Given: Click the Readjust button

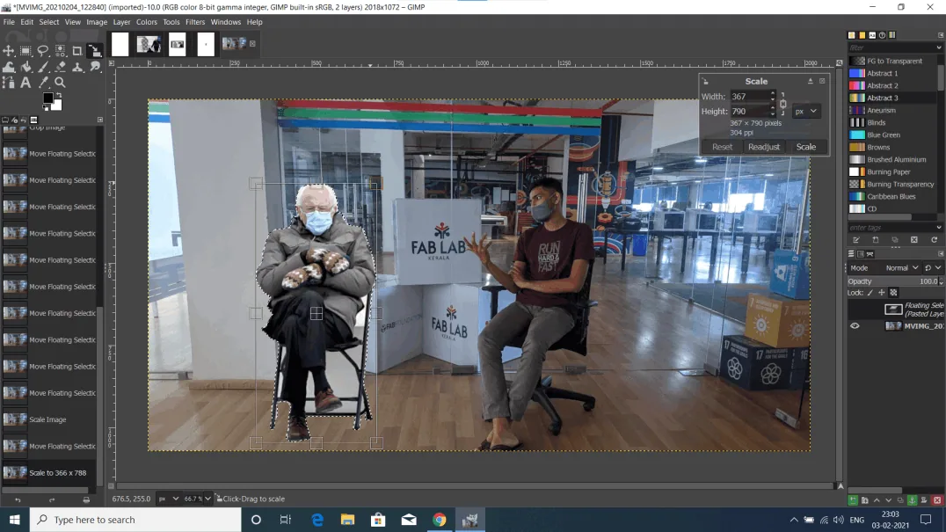Looking at the screenshot, I should (764, 147).
